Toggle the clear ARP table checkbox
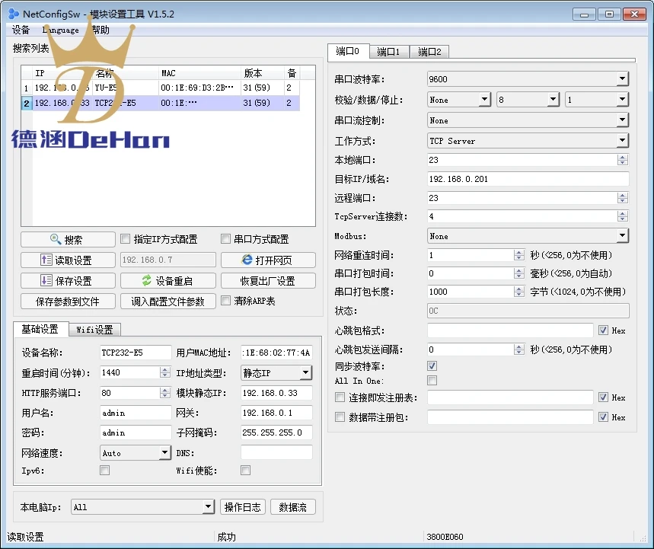This screenshot has height=549, width=654. click(225, 300)
